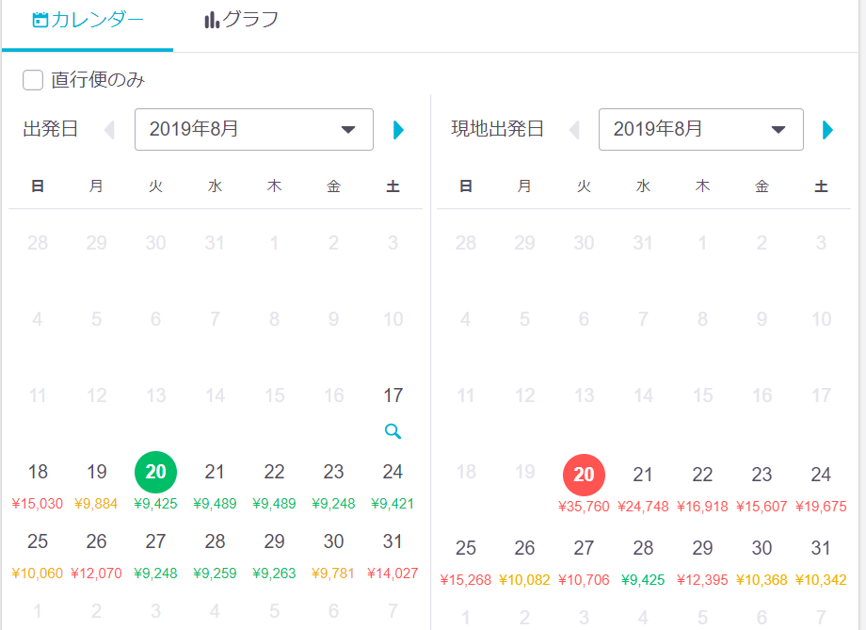This screenshot has height=630, width=866.
Task: Open the 現地出発日 month dropdown
Action: [x=701, y=129]
